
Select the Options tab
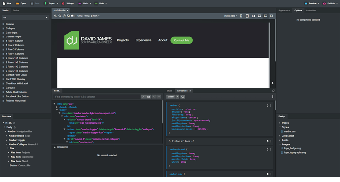298,10
